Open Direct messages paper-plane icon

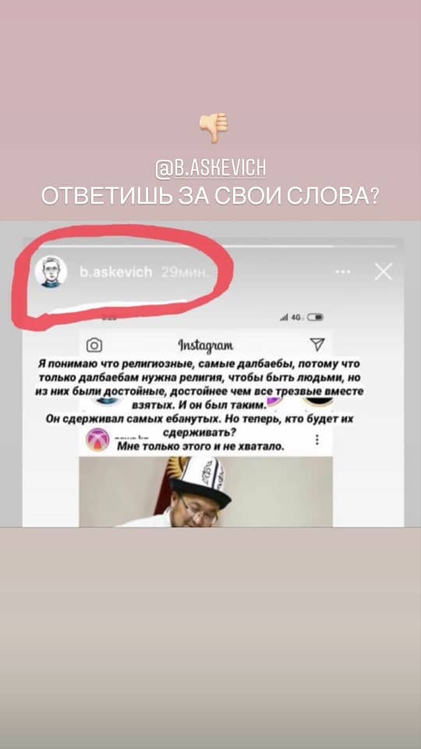click(x=317, y=344)
